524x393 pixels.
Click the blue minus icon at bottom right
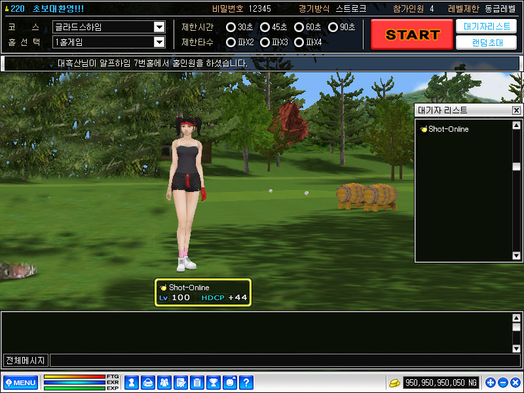click(x=503, y=383)
